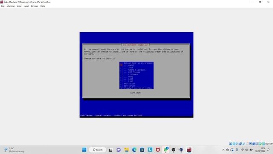Open the clock and date panel
The height and width of the screenshot is (154, 273).
point(260,150)
